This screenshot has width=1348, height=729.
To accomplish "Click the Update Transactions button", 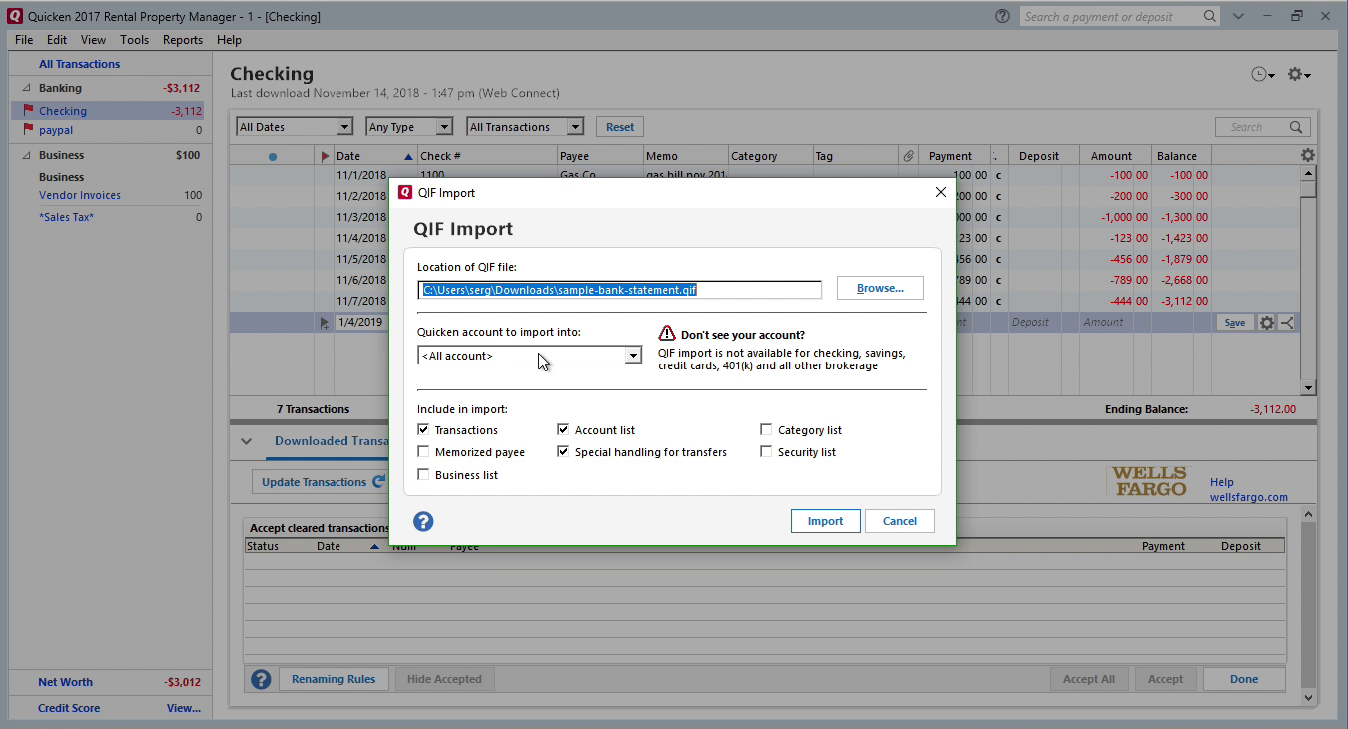I will pos(321,482).
